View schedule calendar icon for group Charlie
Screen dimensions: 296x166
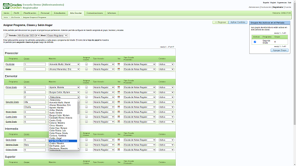[118, 107]
